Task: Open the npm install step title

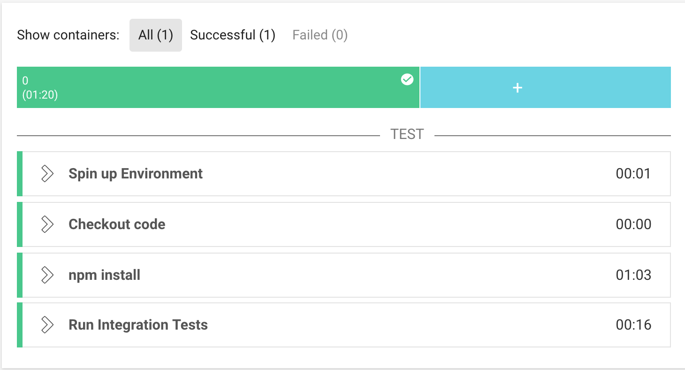Action: tap(105, 275)
